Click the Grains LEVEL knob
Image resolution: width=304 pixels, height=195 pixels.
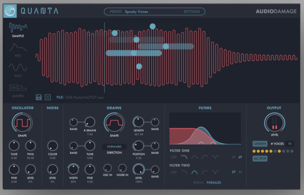click(x=139, y=169)
